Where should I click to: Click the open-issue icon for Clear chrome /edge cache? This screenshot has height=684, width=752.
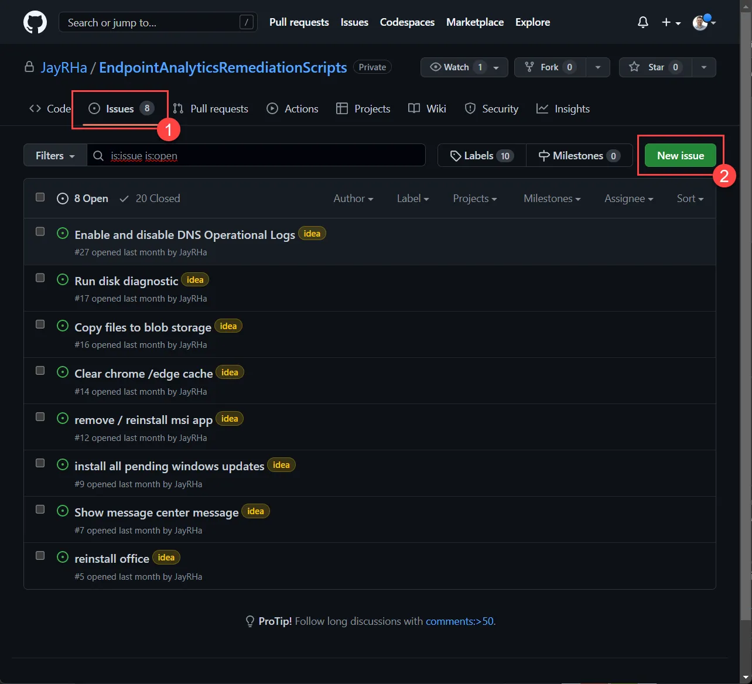pos(63,372)
